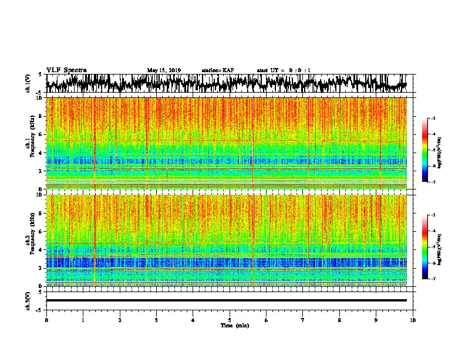Click the "4" kHz tick on ch.2 frequency axis
Image resolution: width=465 pixels, height=359 pixels.
[41, 250]
